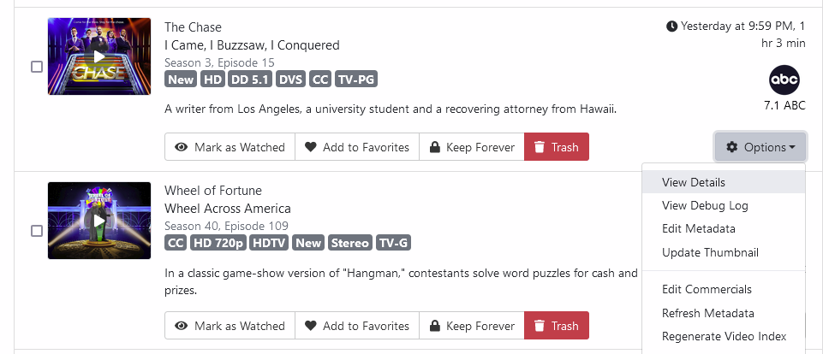
Task: Choose View Details from Options menu
Action: point(694,182)
